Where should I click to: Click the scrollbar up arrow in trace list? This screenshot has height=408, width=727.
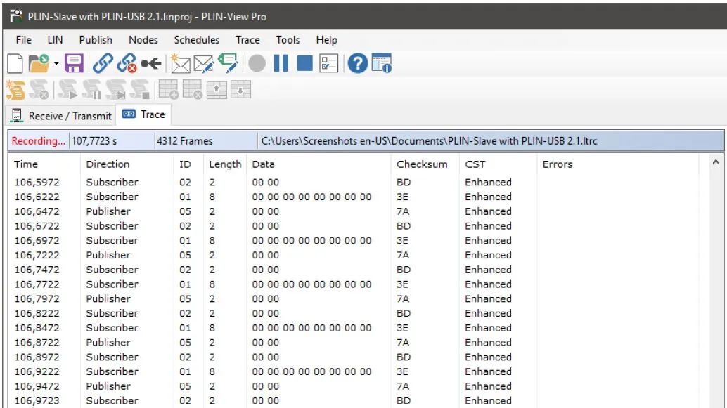pyautogui.click(x=716, y=162)
